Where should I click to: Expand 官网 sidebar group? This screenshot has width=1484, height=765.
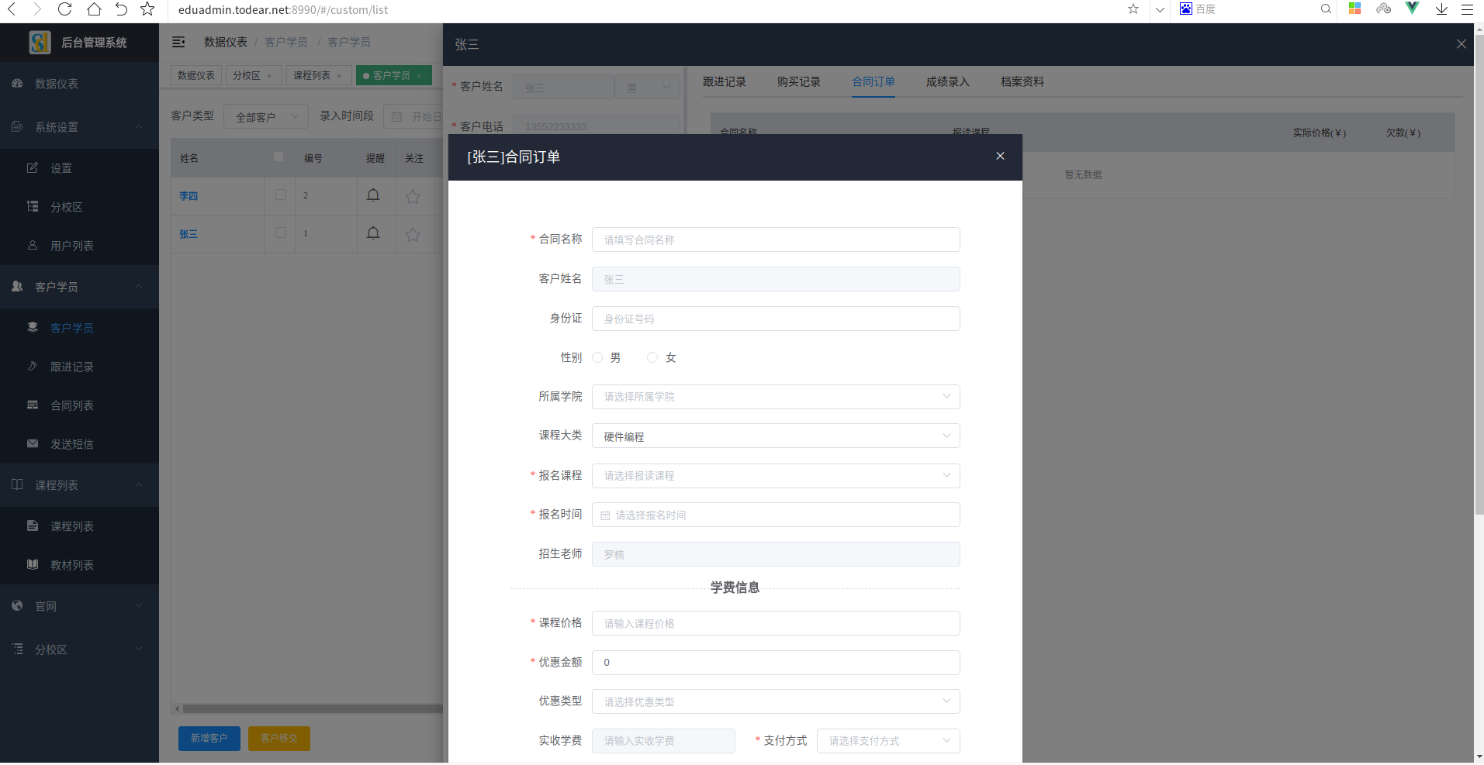[x=79, y=606]
